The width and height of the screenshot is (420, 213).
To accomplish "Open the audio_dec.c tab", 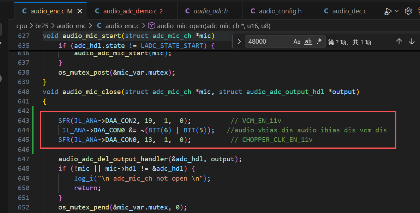I will click(x=345, y=11).
